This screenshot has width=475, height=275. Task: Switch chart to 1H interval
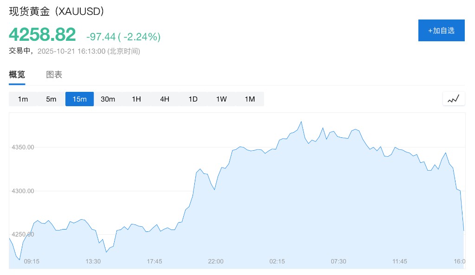[136, 99]
